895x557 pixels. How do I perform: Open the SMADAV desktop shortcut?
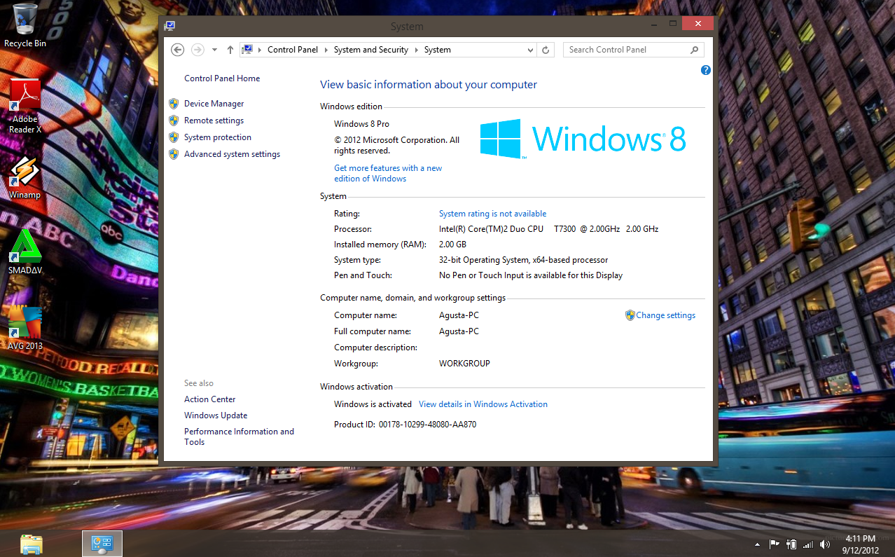(25, 252)
